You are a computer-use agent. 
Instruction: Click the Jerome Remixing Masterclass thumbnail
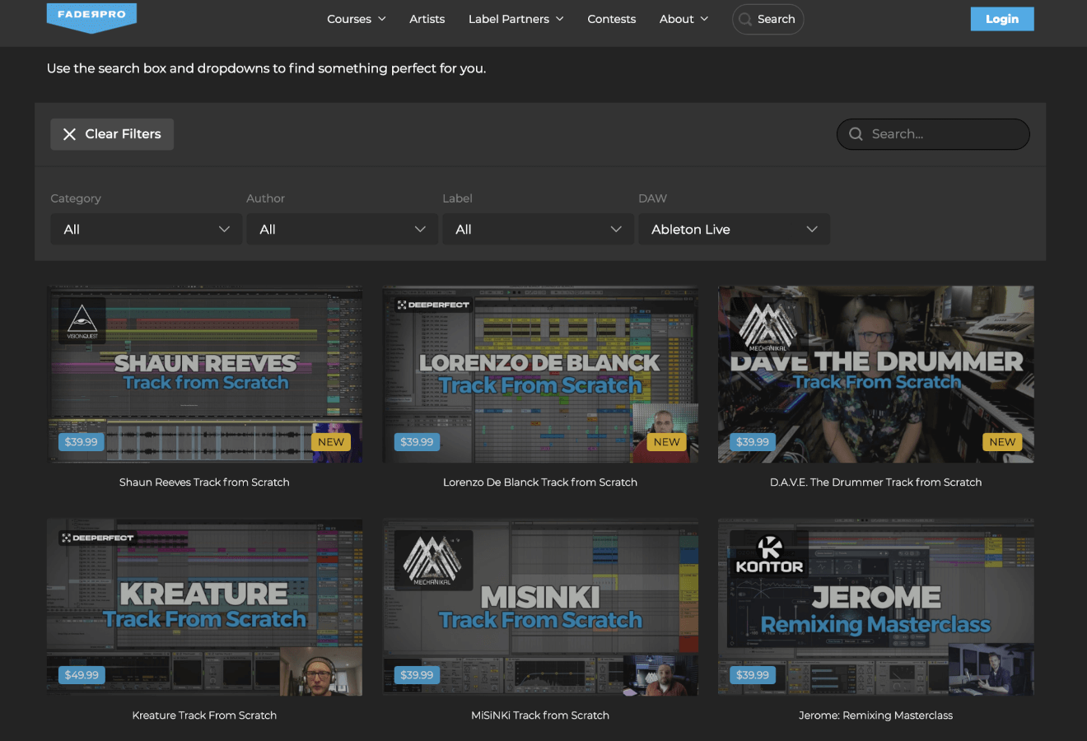click(876, 607)
